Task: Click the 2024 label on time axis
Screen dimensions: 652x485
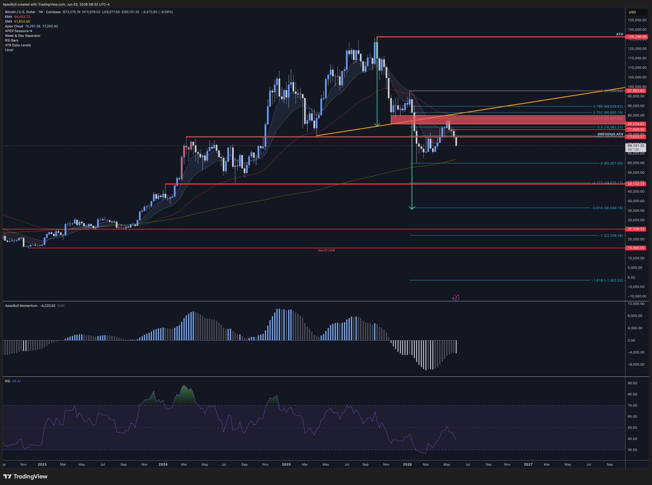Action: [163, 465]
